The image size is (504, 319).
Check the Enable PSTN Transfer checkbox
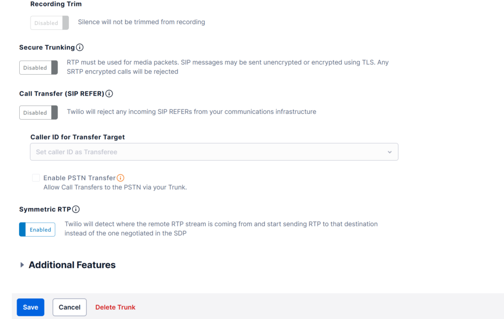pyautogui.click(x=36, y=178)
